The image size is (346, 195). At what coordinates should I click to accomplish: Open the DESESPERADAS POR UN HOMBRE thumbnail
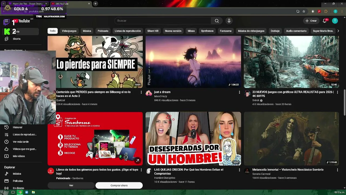pos(193,139)
